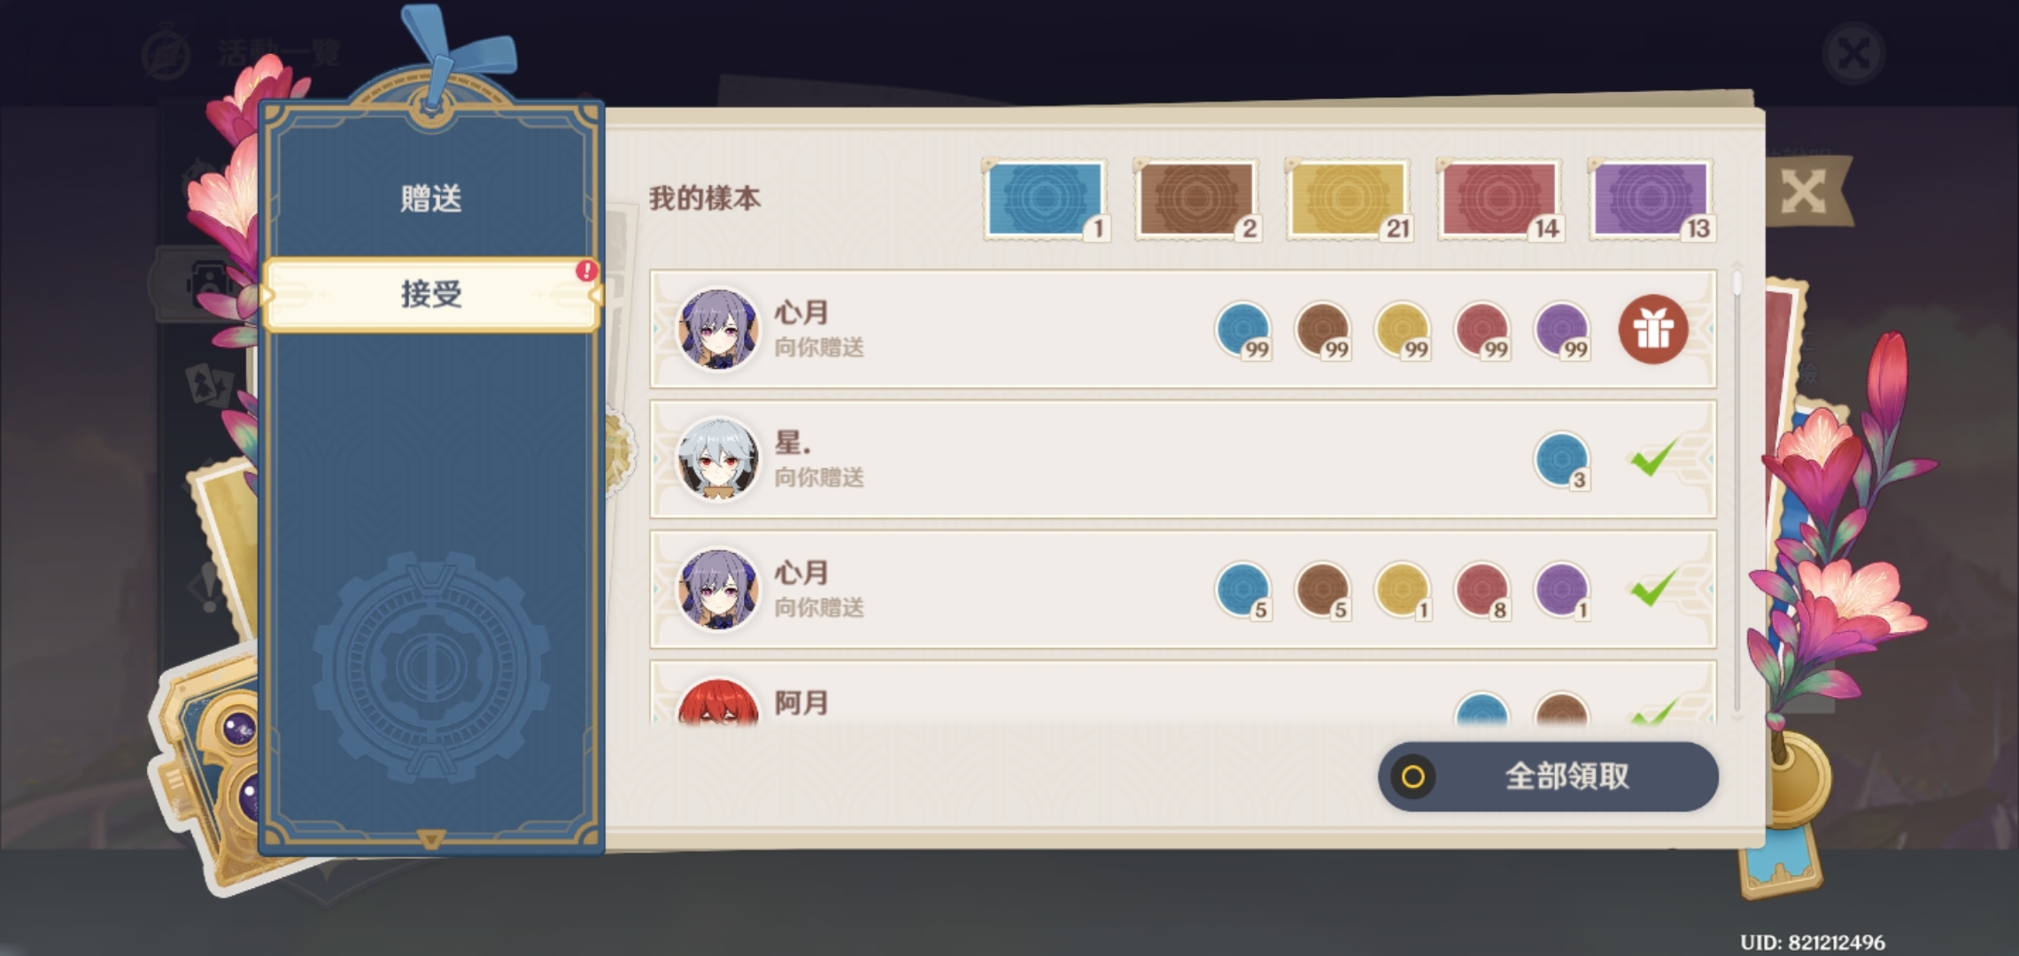Select the blue specimen card at top

[1046, 199]
